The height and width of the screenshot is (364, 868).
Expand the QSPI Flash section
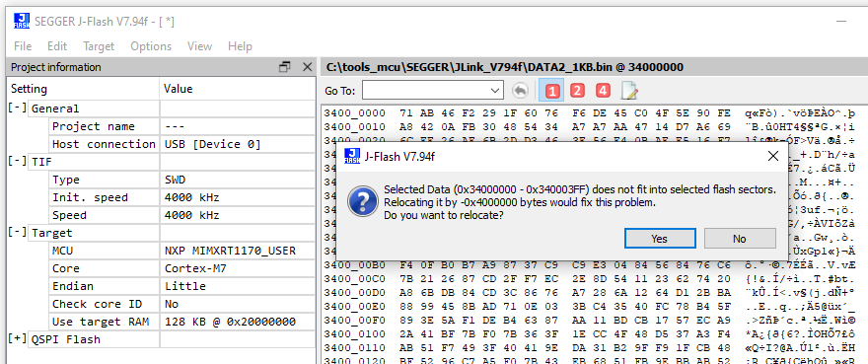pos(17,339)
